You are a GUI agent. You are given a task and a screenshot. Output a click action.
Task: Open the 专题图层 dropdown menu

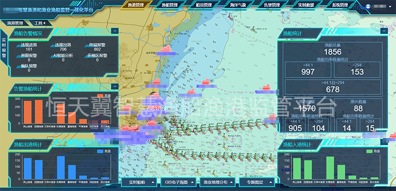point(257,182)
